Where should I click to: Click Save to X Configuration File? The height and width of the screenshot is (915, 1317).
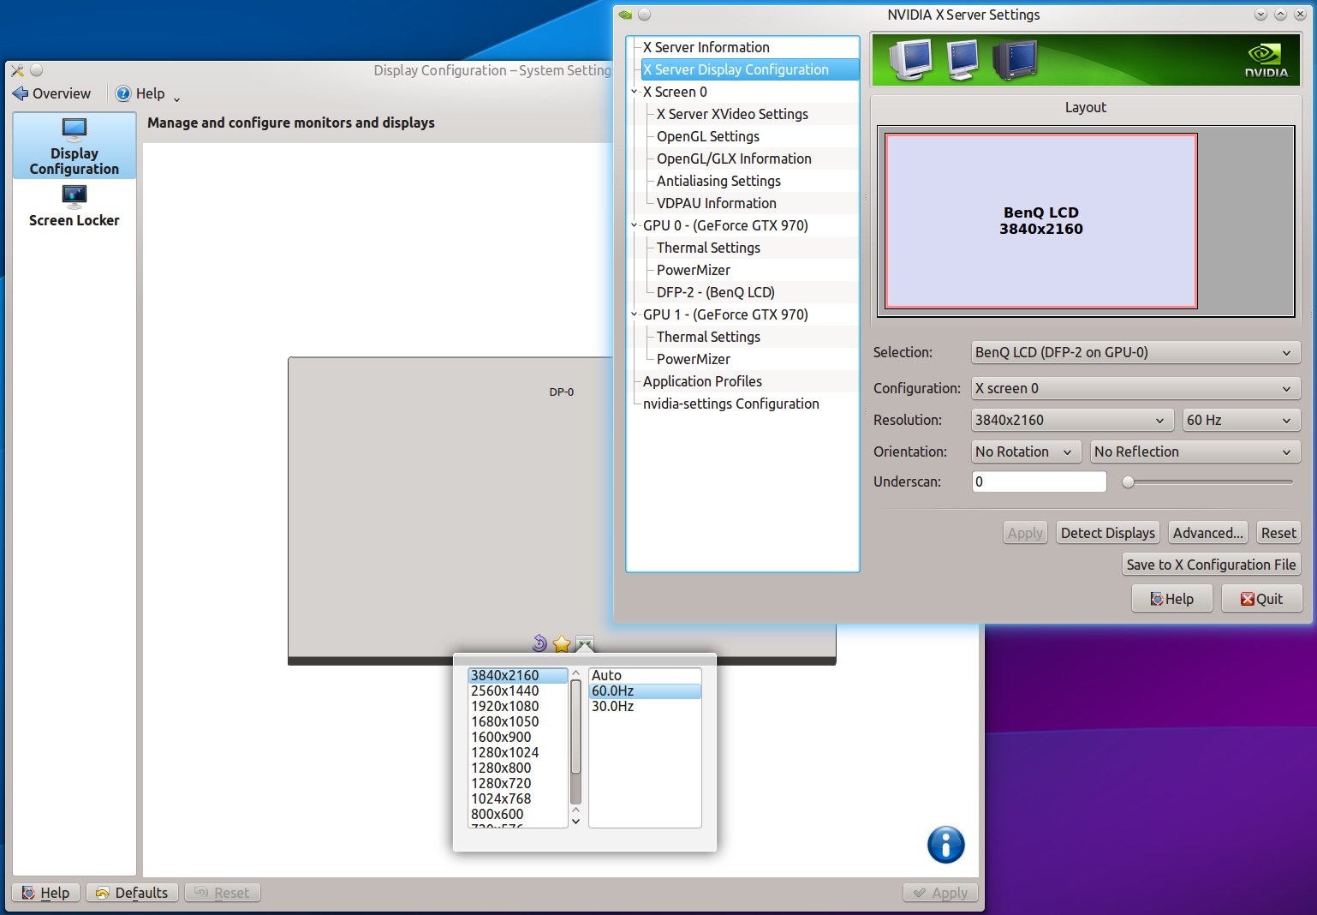point(1211,565)
